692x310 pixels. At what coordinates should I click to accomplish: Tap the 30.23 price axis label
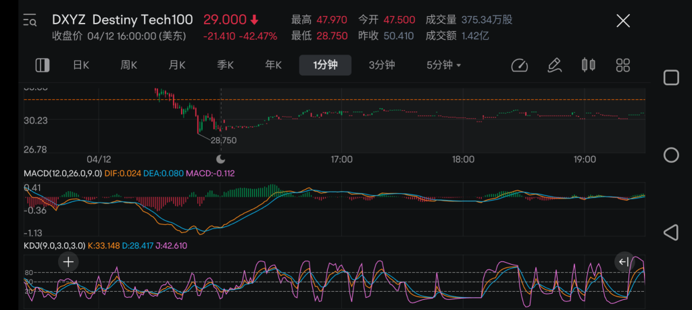point(36,120)
